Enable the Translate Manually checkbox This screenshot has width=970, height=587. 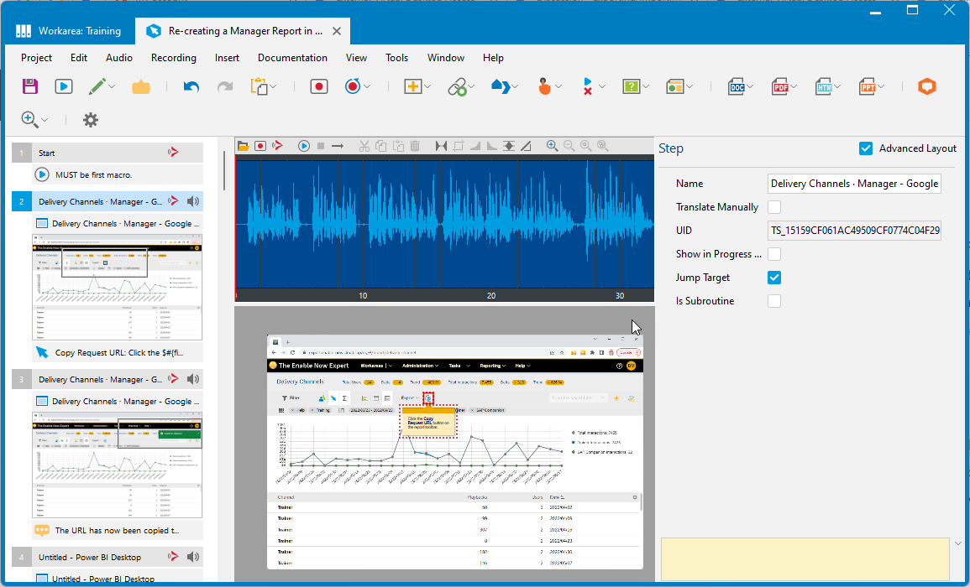(x=774, y=207)
